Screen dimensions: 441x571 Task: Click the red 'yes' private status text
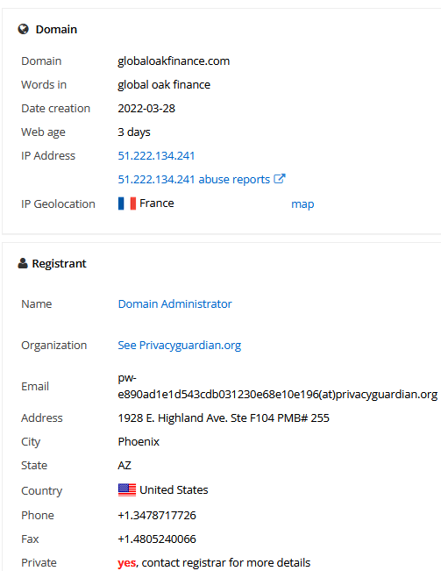tap(126, 563)
